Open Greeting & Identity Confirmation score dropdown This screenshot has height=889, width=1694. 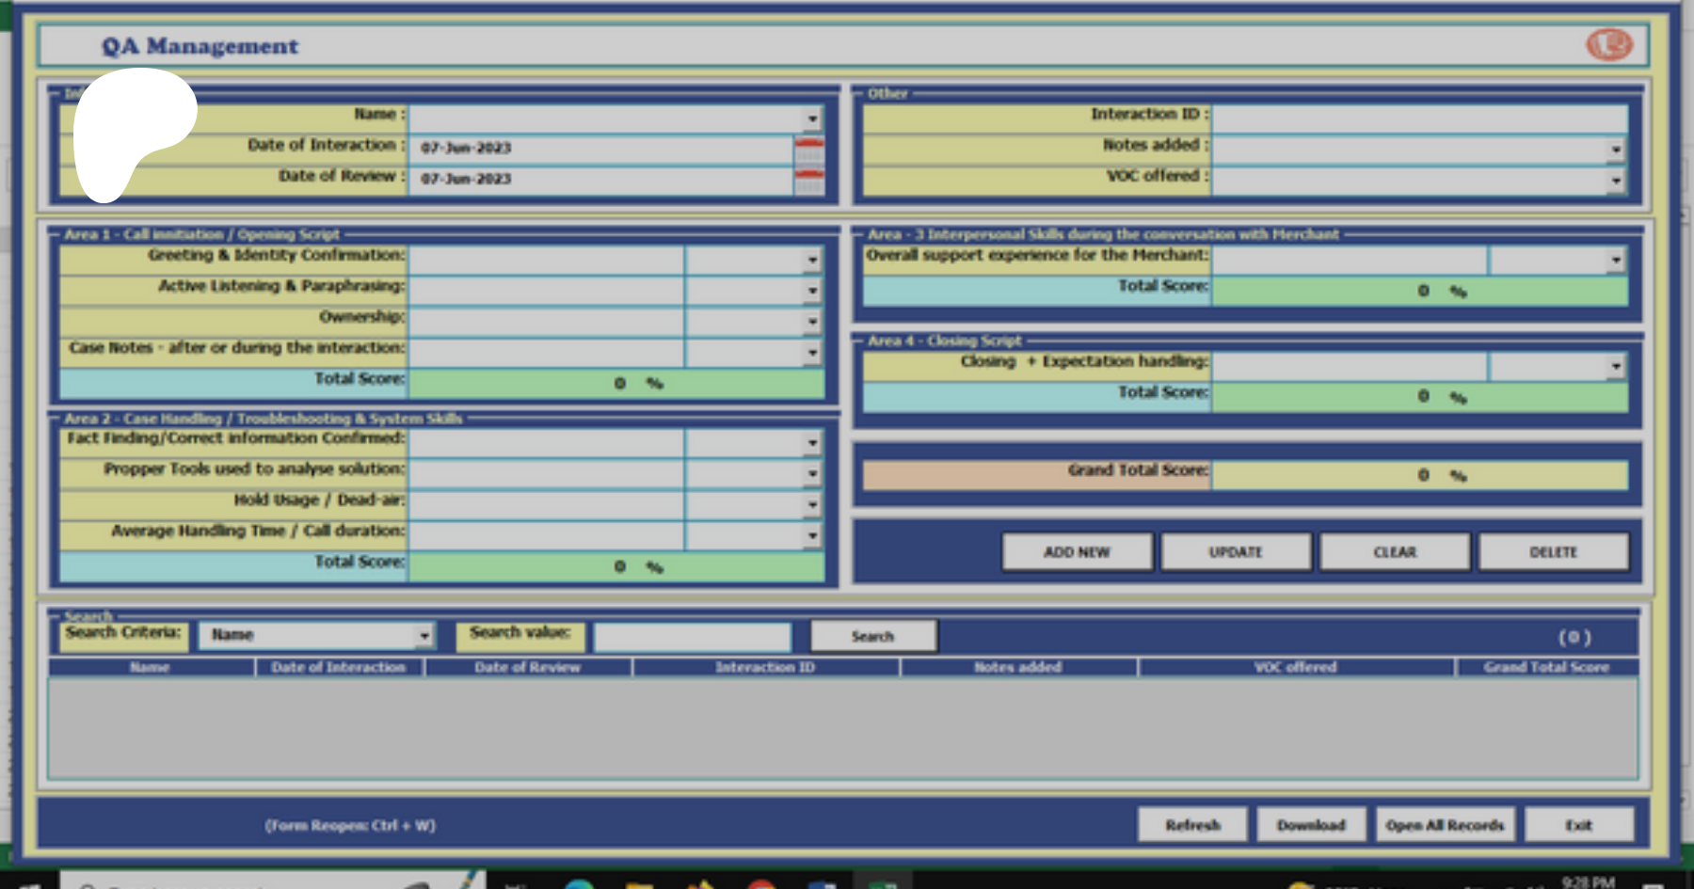(x=812, y=260)
